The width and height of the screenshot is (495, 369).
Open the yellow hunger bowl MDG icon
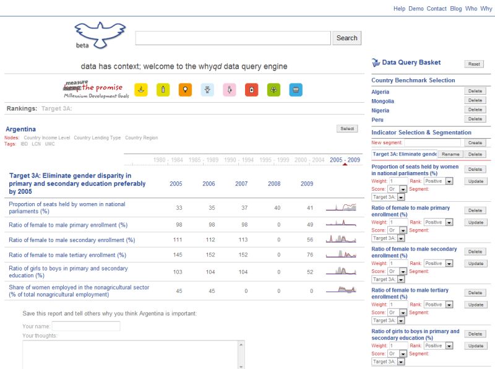click(141, 90)
